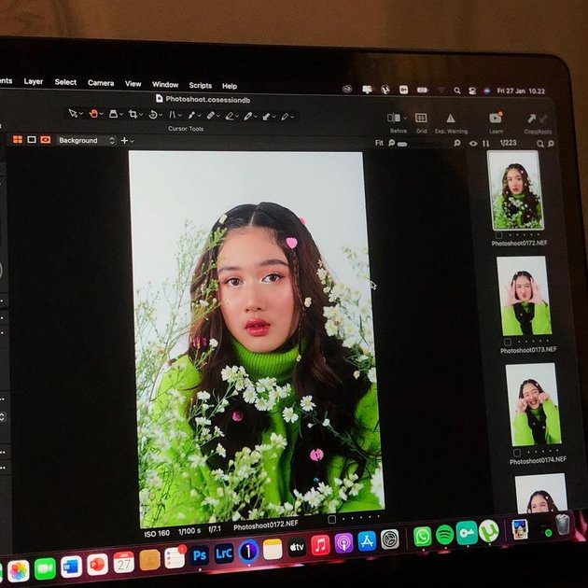
Task: Open the Help menu
Action: 230,86
